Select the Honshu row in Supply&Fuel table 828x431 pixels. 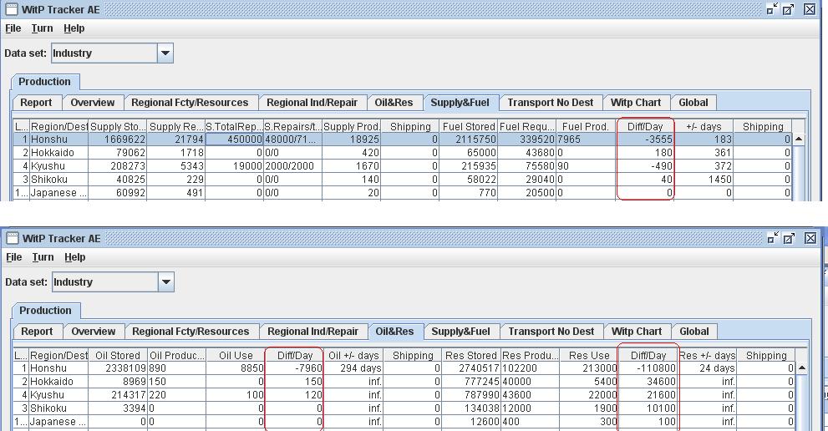pos(403,139)
